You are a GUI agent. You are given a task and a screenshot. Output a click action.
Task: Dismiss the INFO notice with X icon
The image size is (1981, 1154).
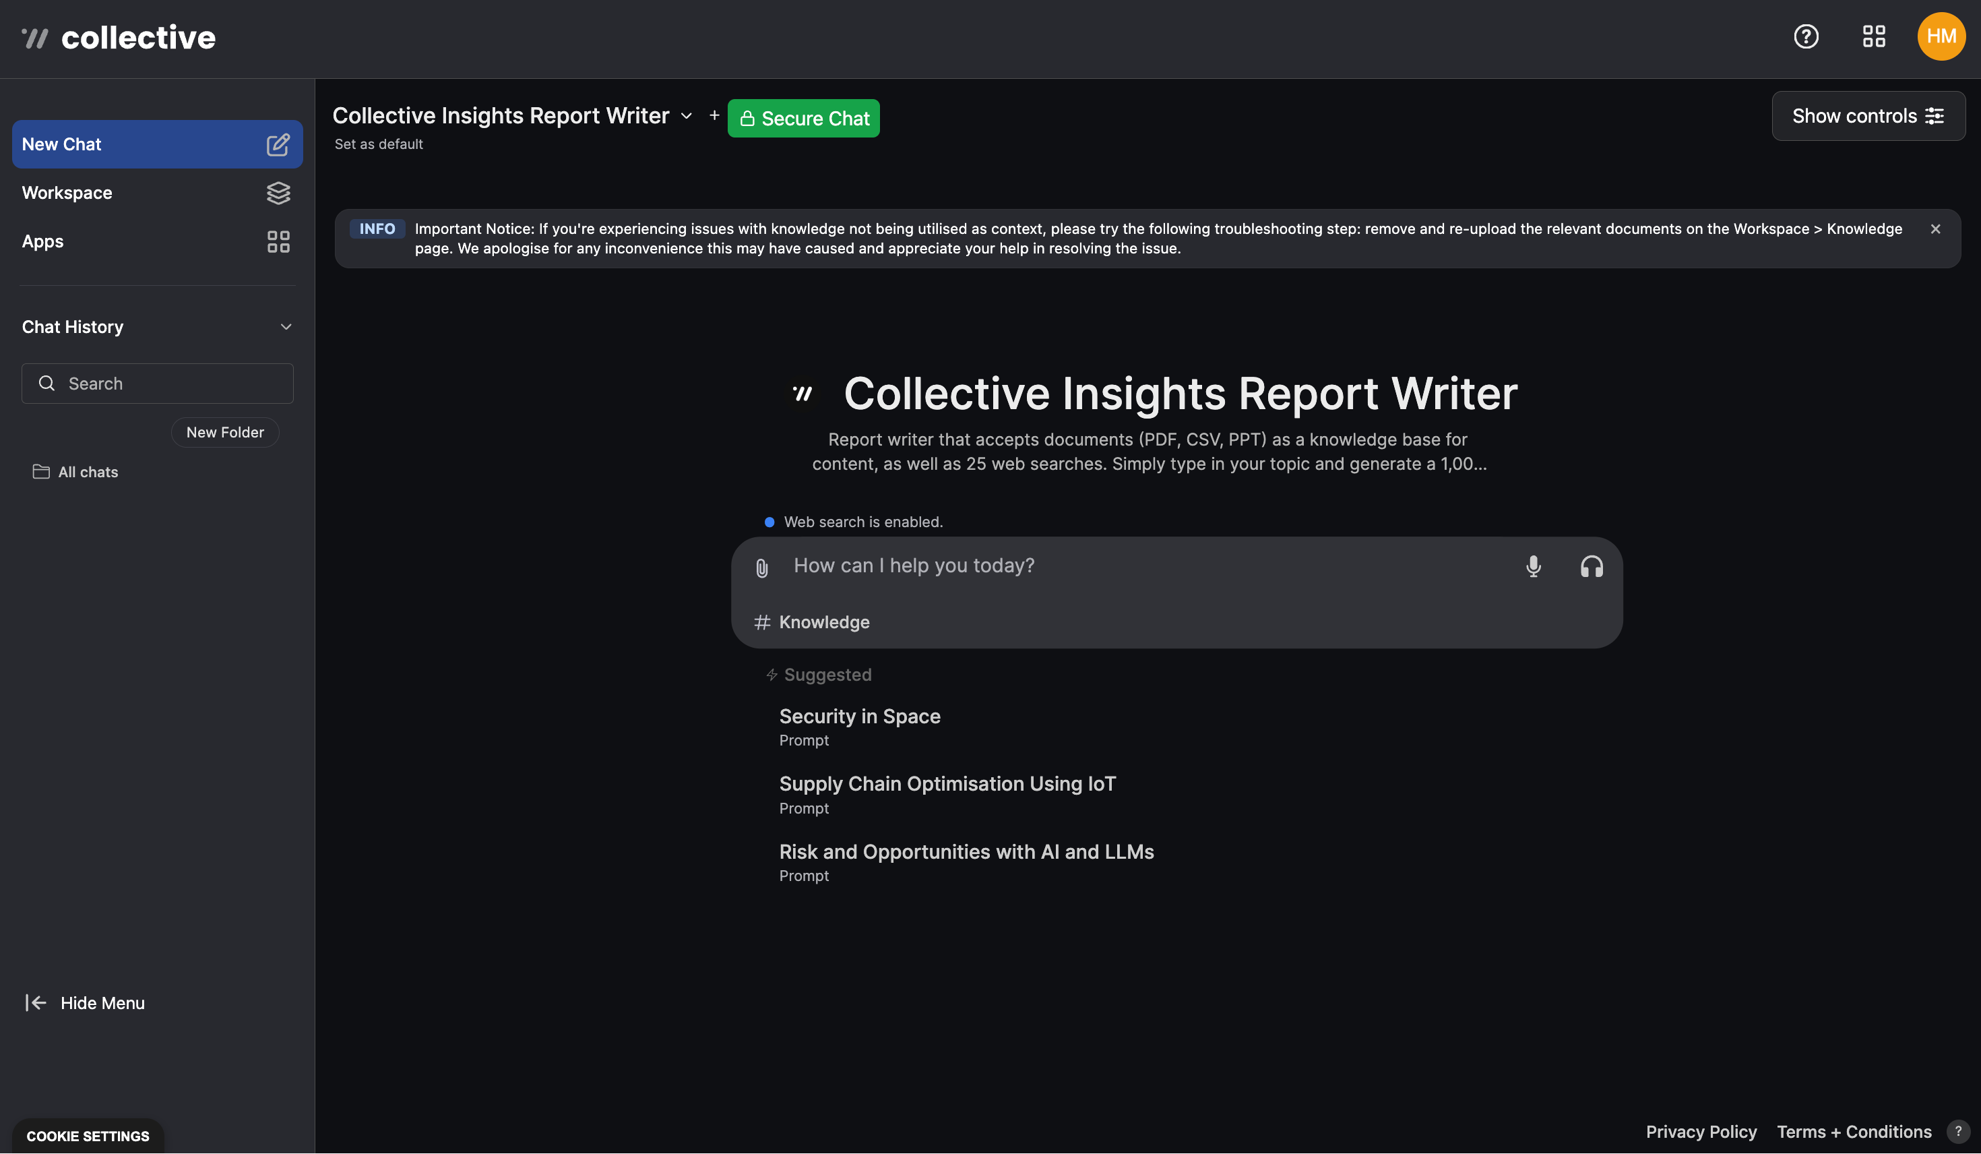coord(1935,229)
